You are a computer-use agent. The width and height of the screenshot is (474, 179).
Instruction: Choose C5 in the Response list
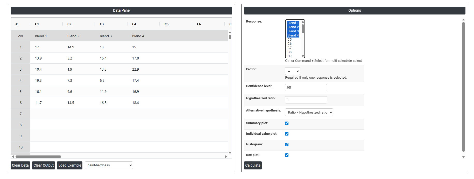click(x=289, y=40)
